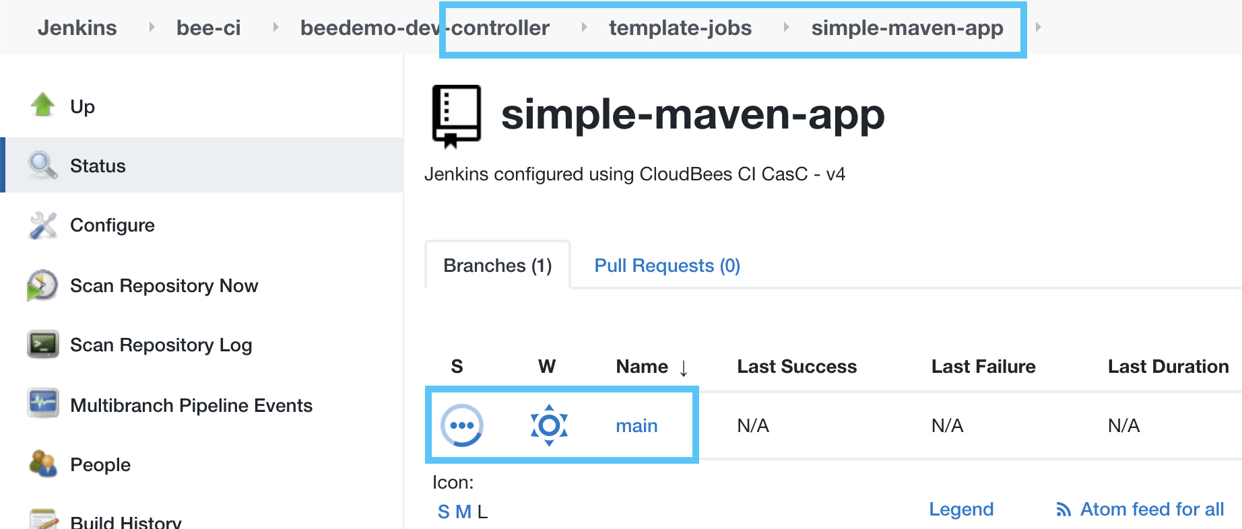Click the Multibranch Pipeline Events monitor icon
Image resolution: width=1242 pixels, height=529 pixels.
[x=43, y=404]
